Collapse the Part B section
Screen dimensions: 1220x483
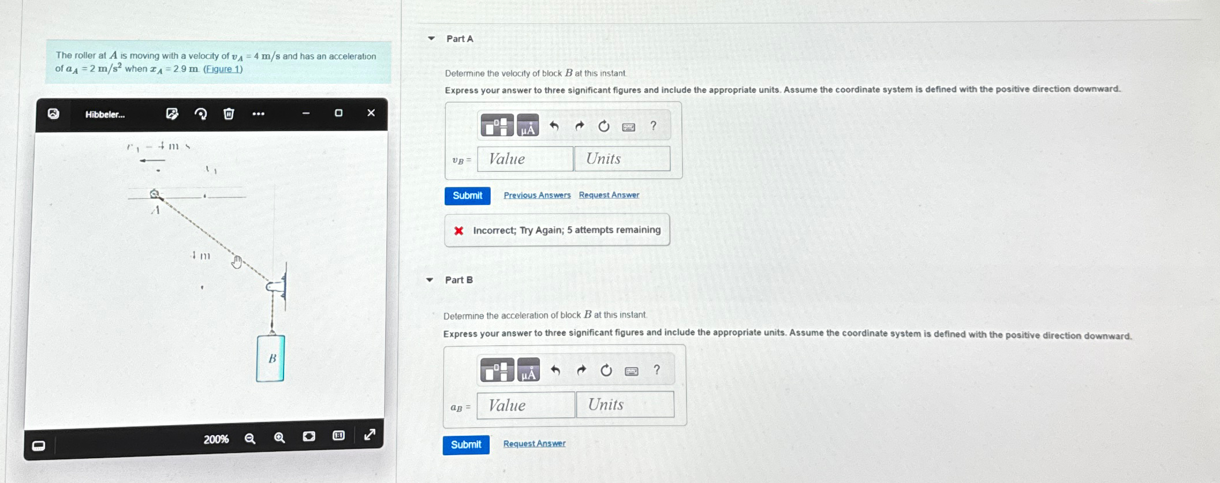pyautogui.click(x=430, y=280)
